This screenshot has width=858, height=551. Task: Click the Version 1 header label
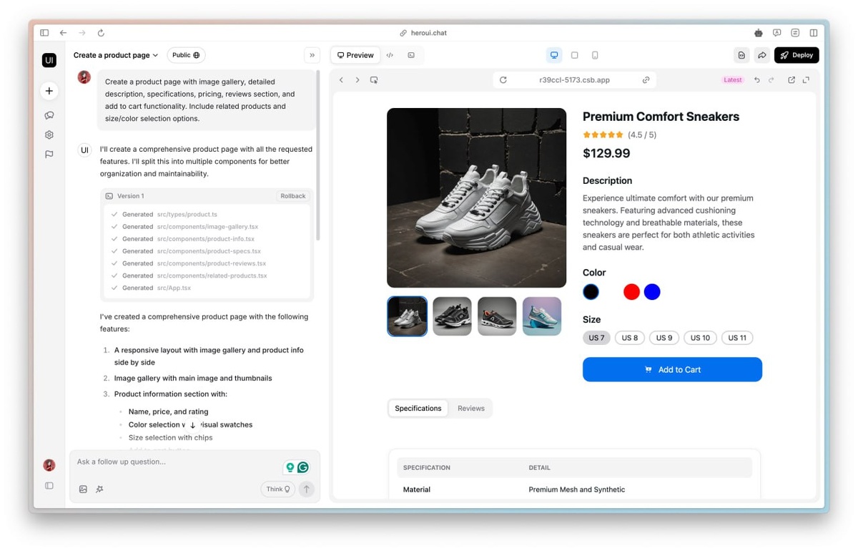pos(130,196)
